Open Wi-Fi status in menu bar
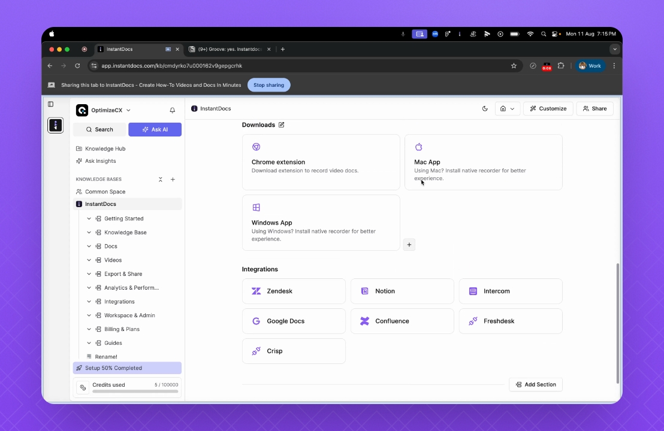This screenshot has height=431, width=664. [x=530, y=34]
